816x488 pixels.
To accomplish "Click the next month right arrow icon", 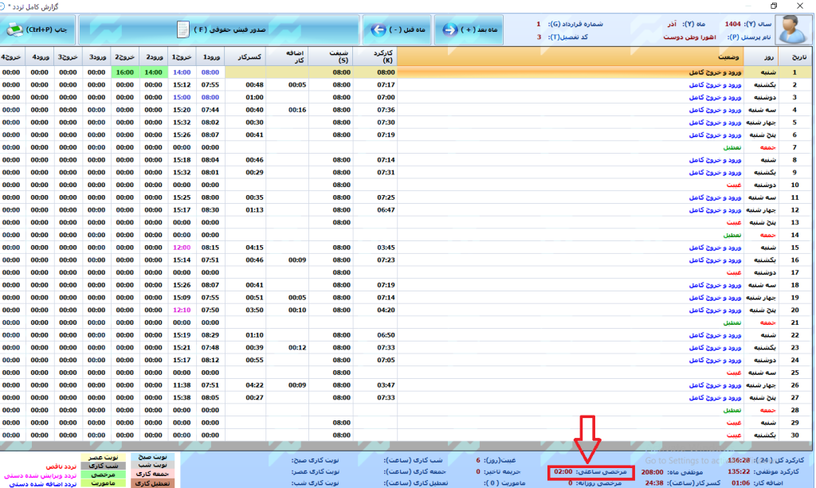I will pos(451,29).
